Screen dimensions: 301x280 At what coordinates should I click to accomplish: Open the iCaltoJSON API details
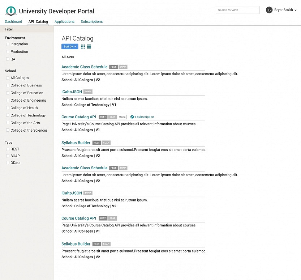tap(72, 92)
